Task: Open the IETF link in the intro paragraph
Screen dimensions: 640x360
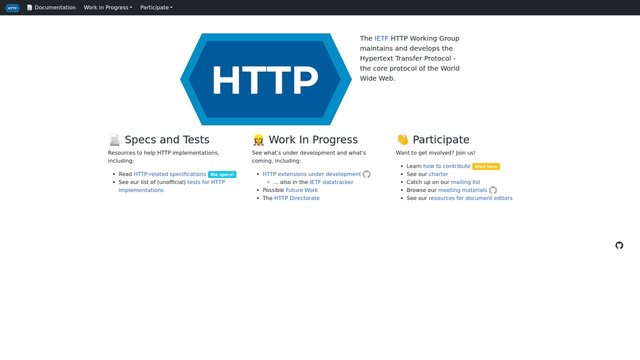Action: click(380, 38)
